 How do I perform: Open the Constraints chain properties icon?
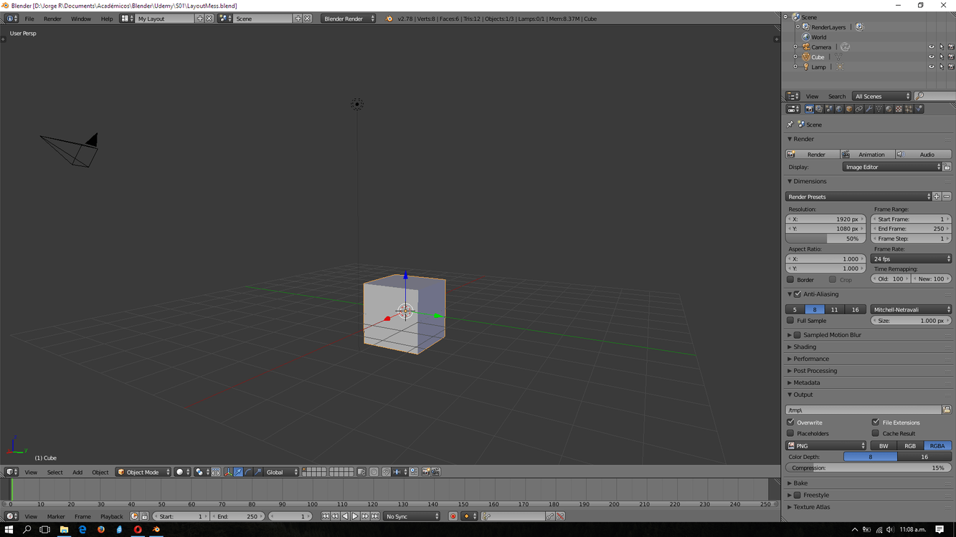tap(858, 110)
